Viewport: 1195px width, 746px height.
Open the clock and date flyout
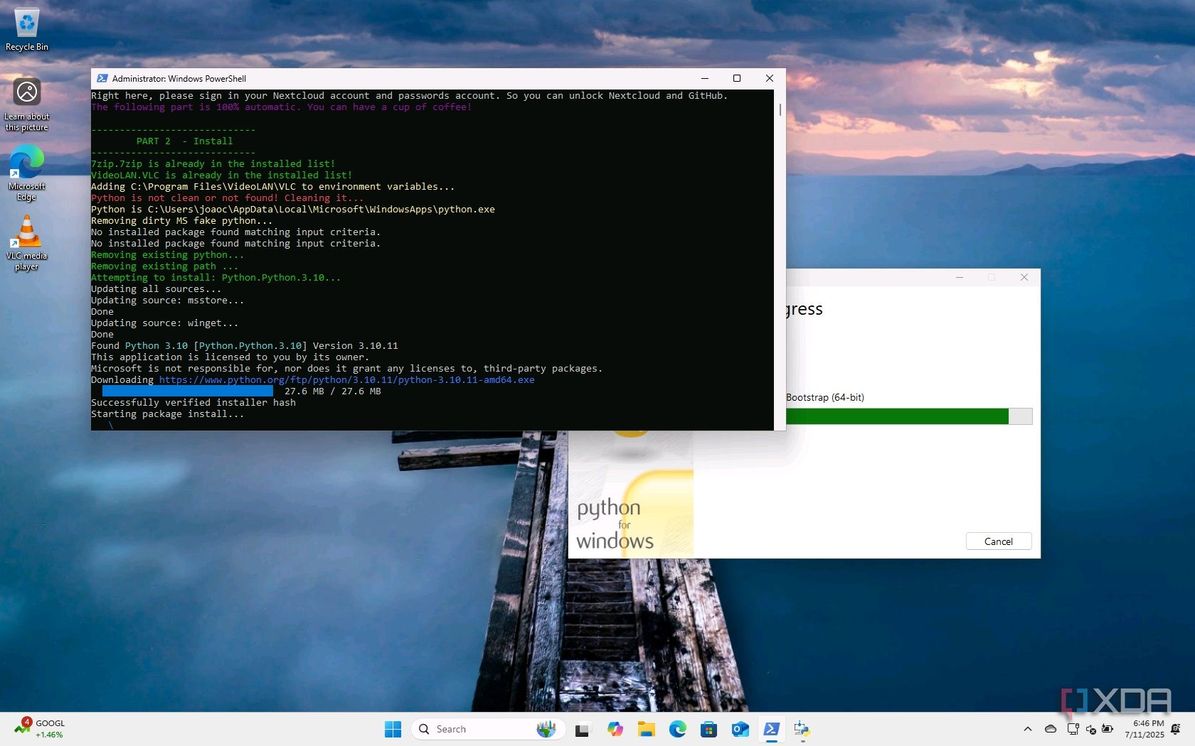(1144, 729)
